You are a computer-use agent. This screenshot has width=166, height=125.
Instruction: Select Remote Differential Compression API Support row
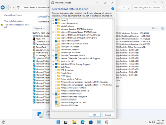(80, 58)
